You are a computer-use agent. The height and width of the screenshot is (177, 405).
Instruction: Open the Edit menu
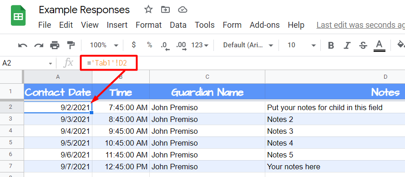[x=66, y=25]
